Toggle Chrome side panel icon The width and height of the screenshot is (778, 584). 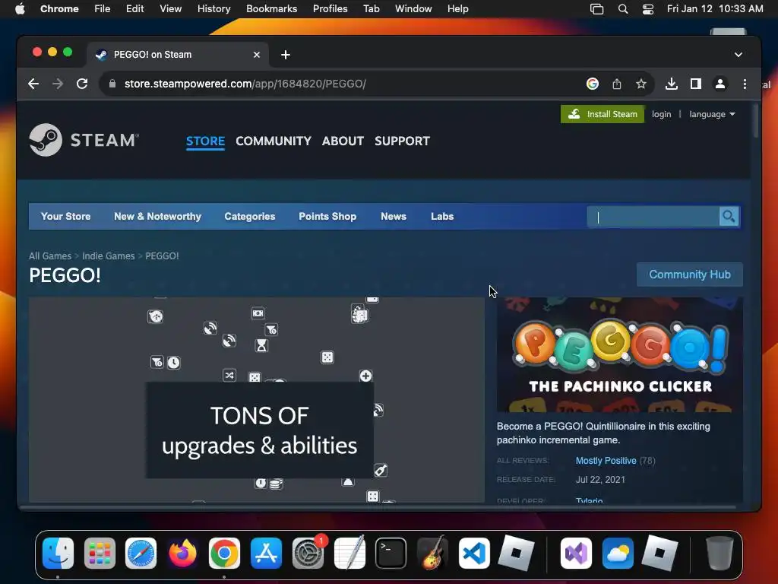[x=696, y=84]
